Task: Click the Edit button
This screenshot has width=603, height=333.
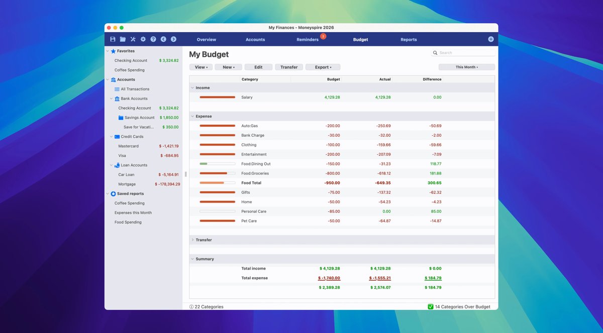Action: (258, 67)
